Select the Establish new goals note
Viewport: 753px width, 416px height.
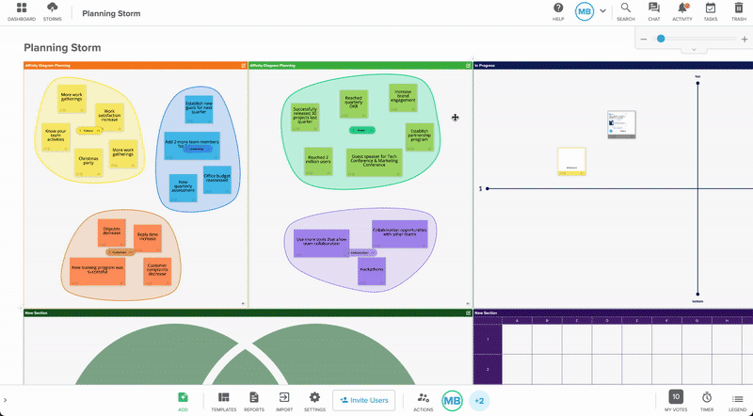[199, 109]
